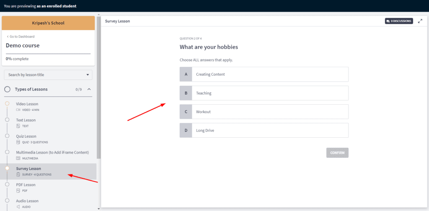429x211 pixels.
Task: Click the speaker icon under Audio Lesson
Action: [18, 206]
